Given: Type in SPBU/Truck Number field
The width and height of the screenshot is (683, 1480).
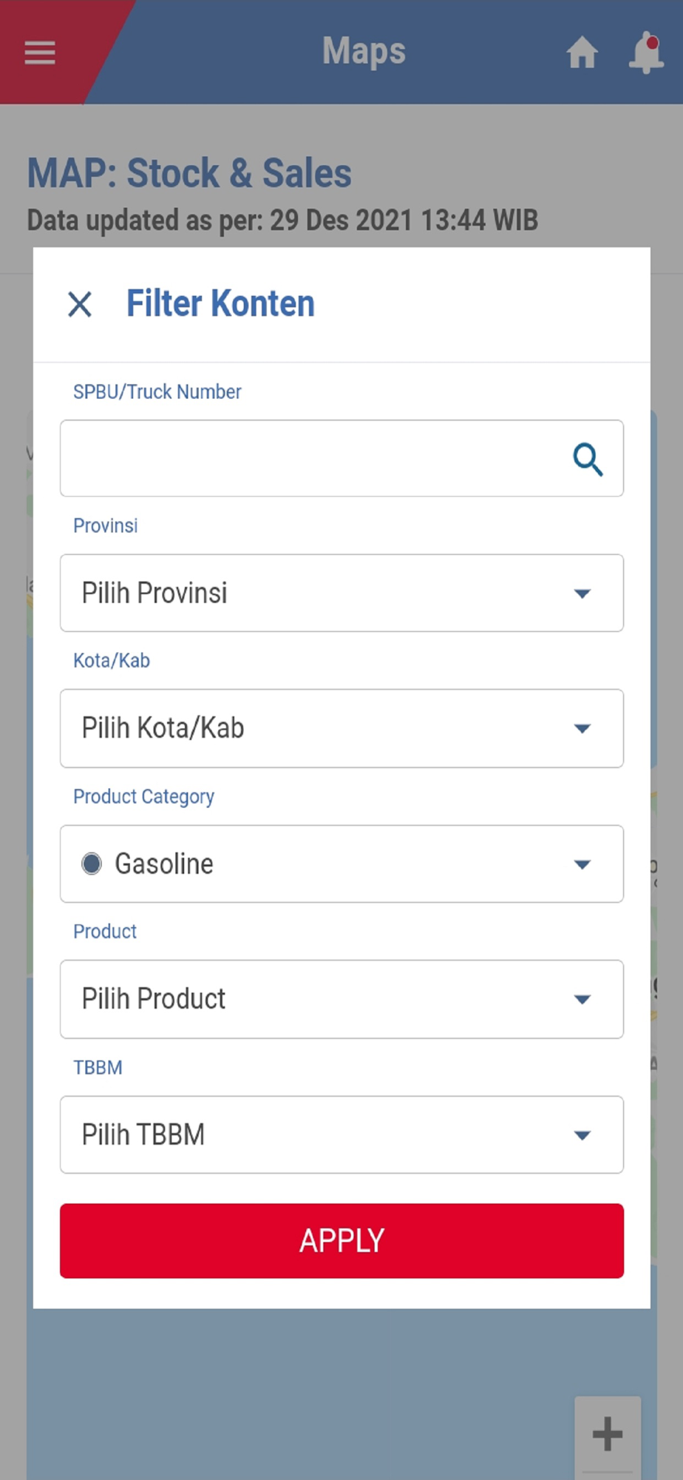Looking at the screenshot, I should 310,459.
